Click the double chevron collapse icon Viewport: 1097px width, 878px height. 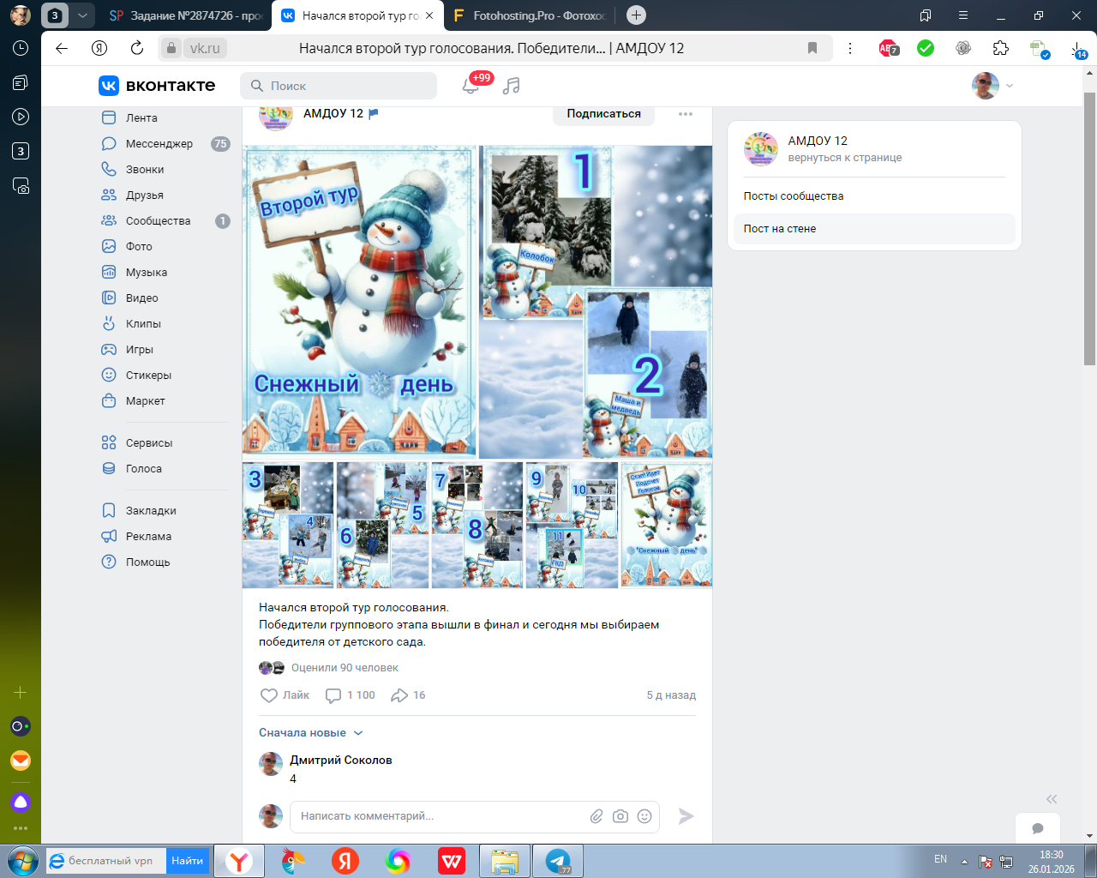point(1052,799)
